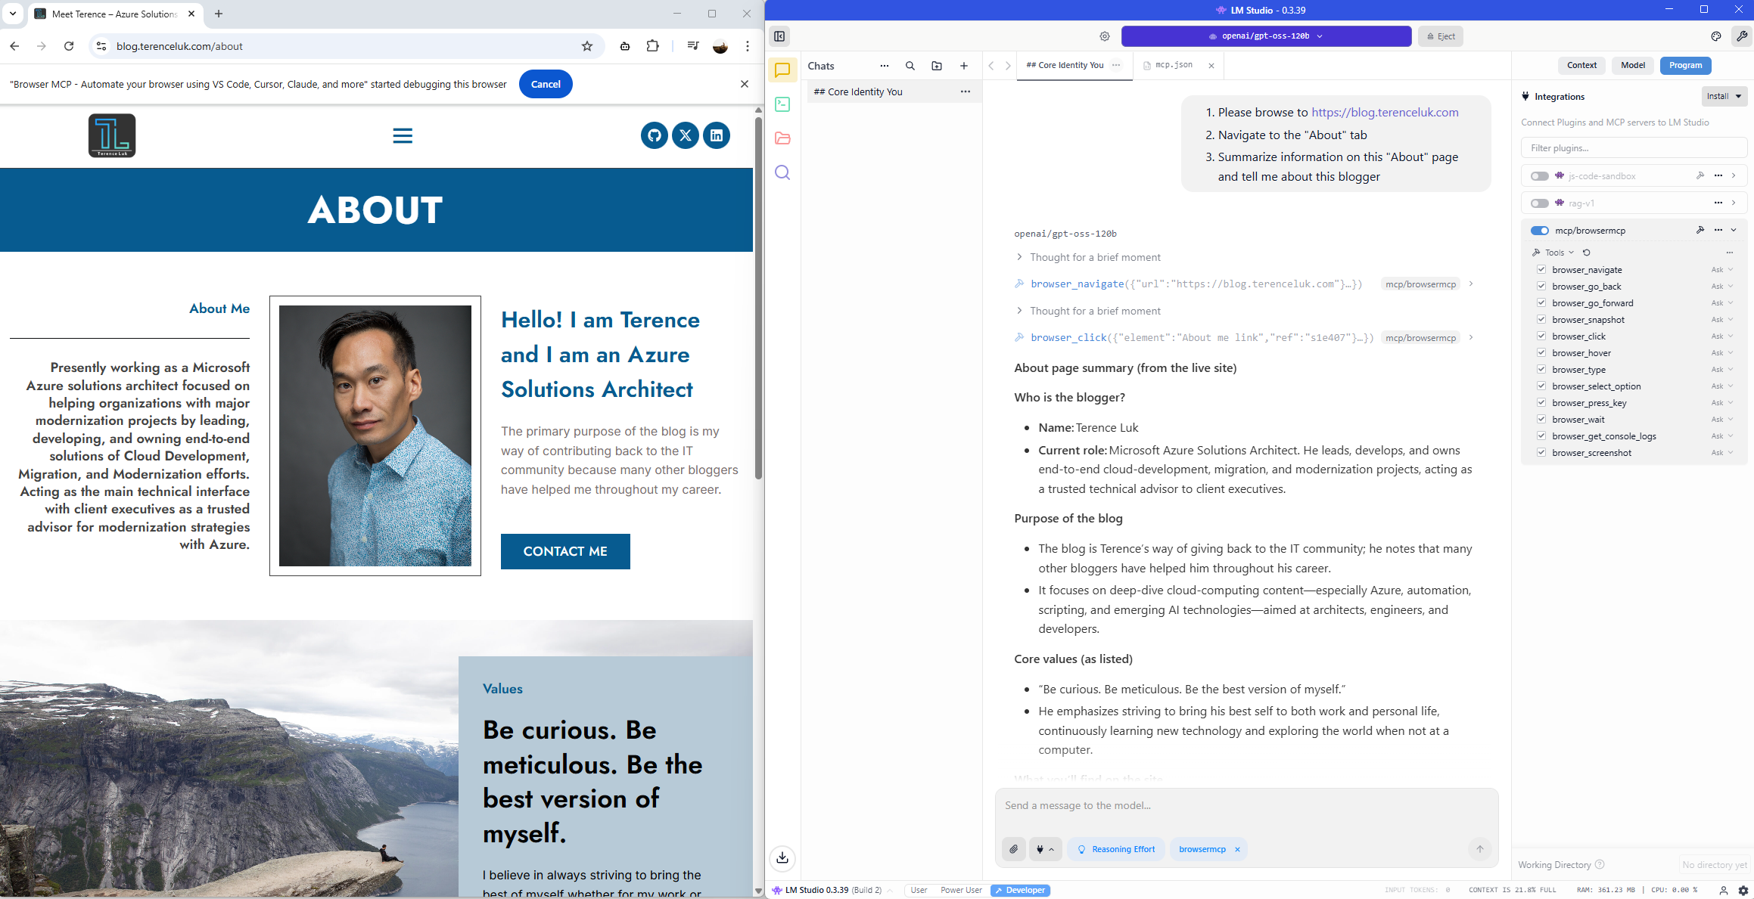Enable the js-code-sandbox plugin toggle
This screenshot has width=1754, height=899.
click(x=1539, y=176)
